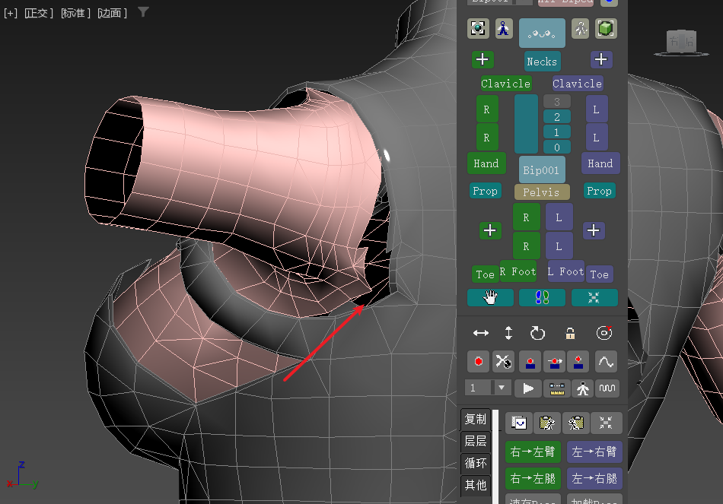Screen dimensions: 723x504
Task: Click the numeric field showing 1
Action: point(478,388)
